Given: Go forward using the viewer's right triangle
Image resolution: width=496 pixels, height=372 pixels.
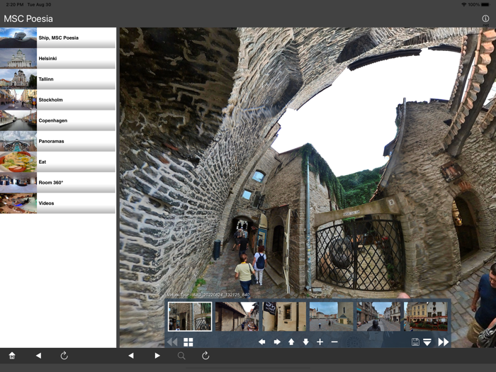Looking at the screenshot, I should tap(157, 356).
